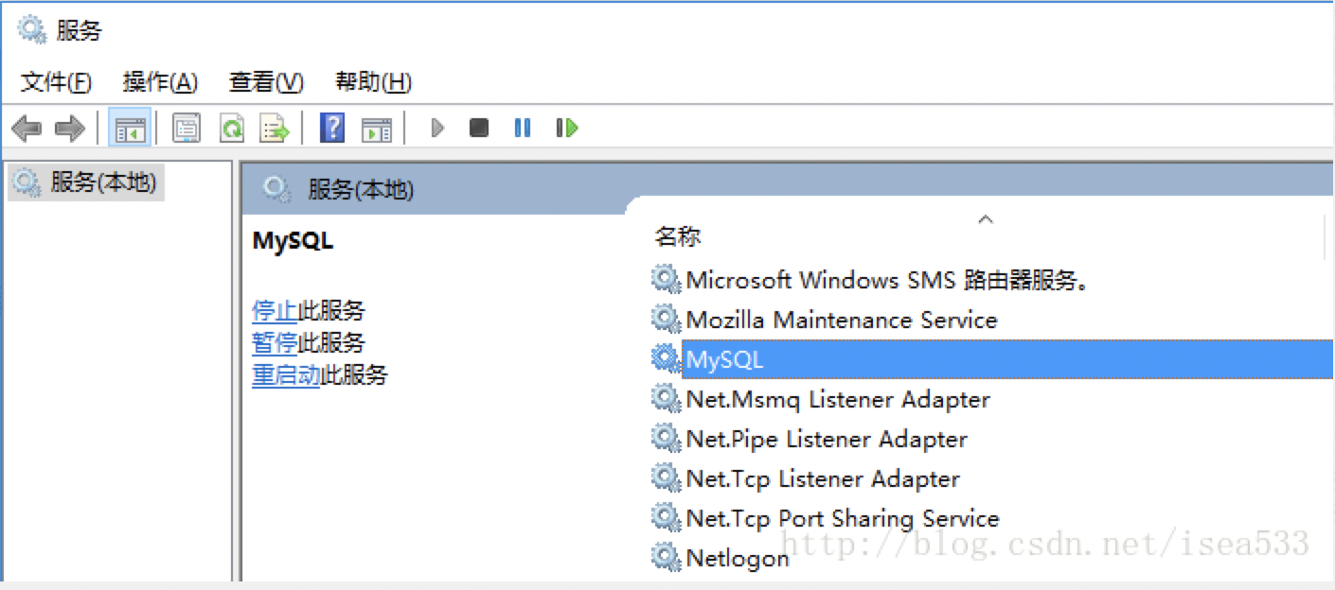Start the service with play icon
This screenshot has height=590, width=1335.
pyautogui.click(x=437, y=128)
